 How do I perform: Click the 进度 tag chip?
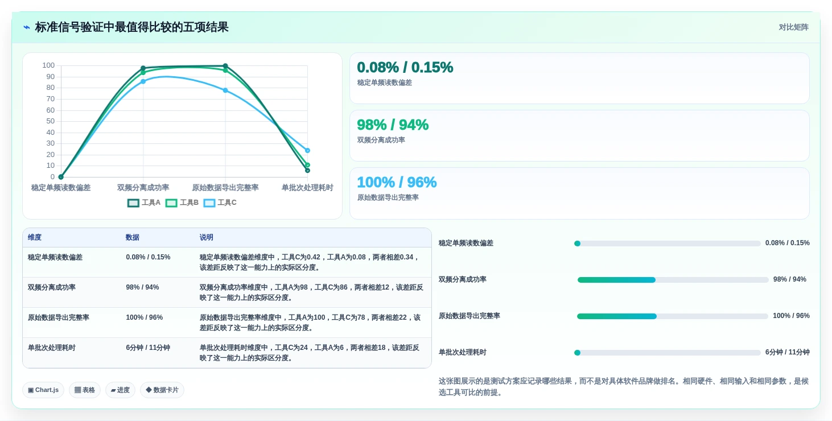click(120, 390)
